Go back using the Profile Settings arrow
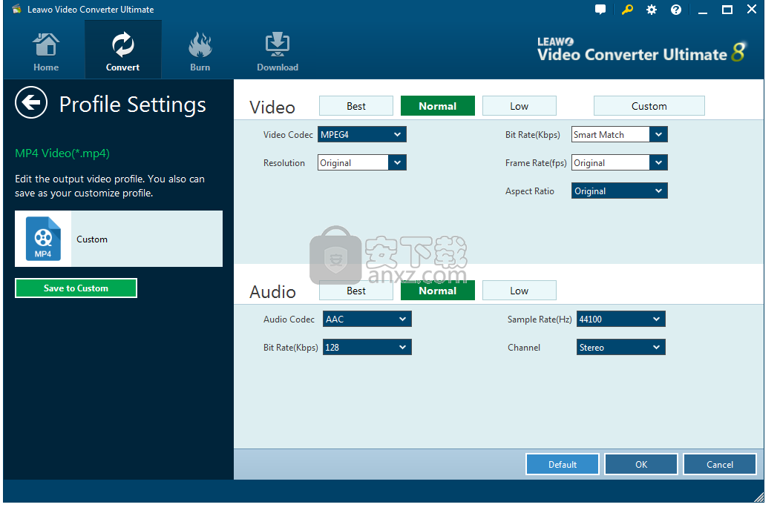 31,103
